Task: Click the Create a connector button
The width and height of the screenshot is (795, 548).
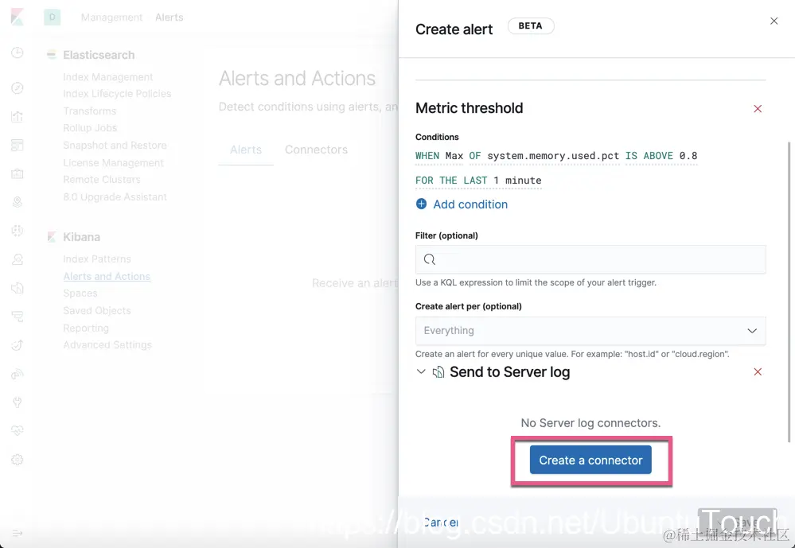Action: 590,460
